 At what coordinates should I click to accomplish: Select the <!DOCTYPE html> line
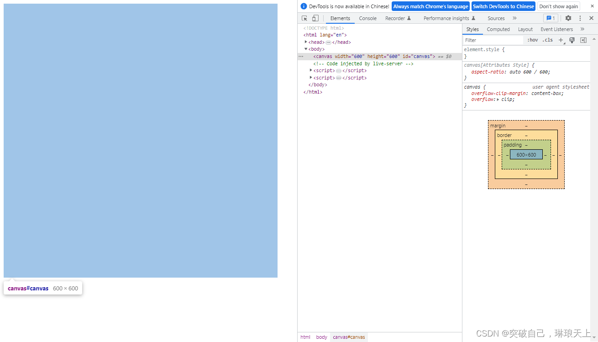tap(324, 28)
